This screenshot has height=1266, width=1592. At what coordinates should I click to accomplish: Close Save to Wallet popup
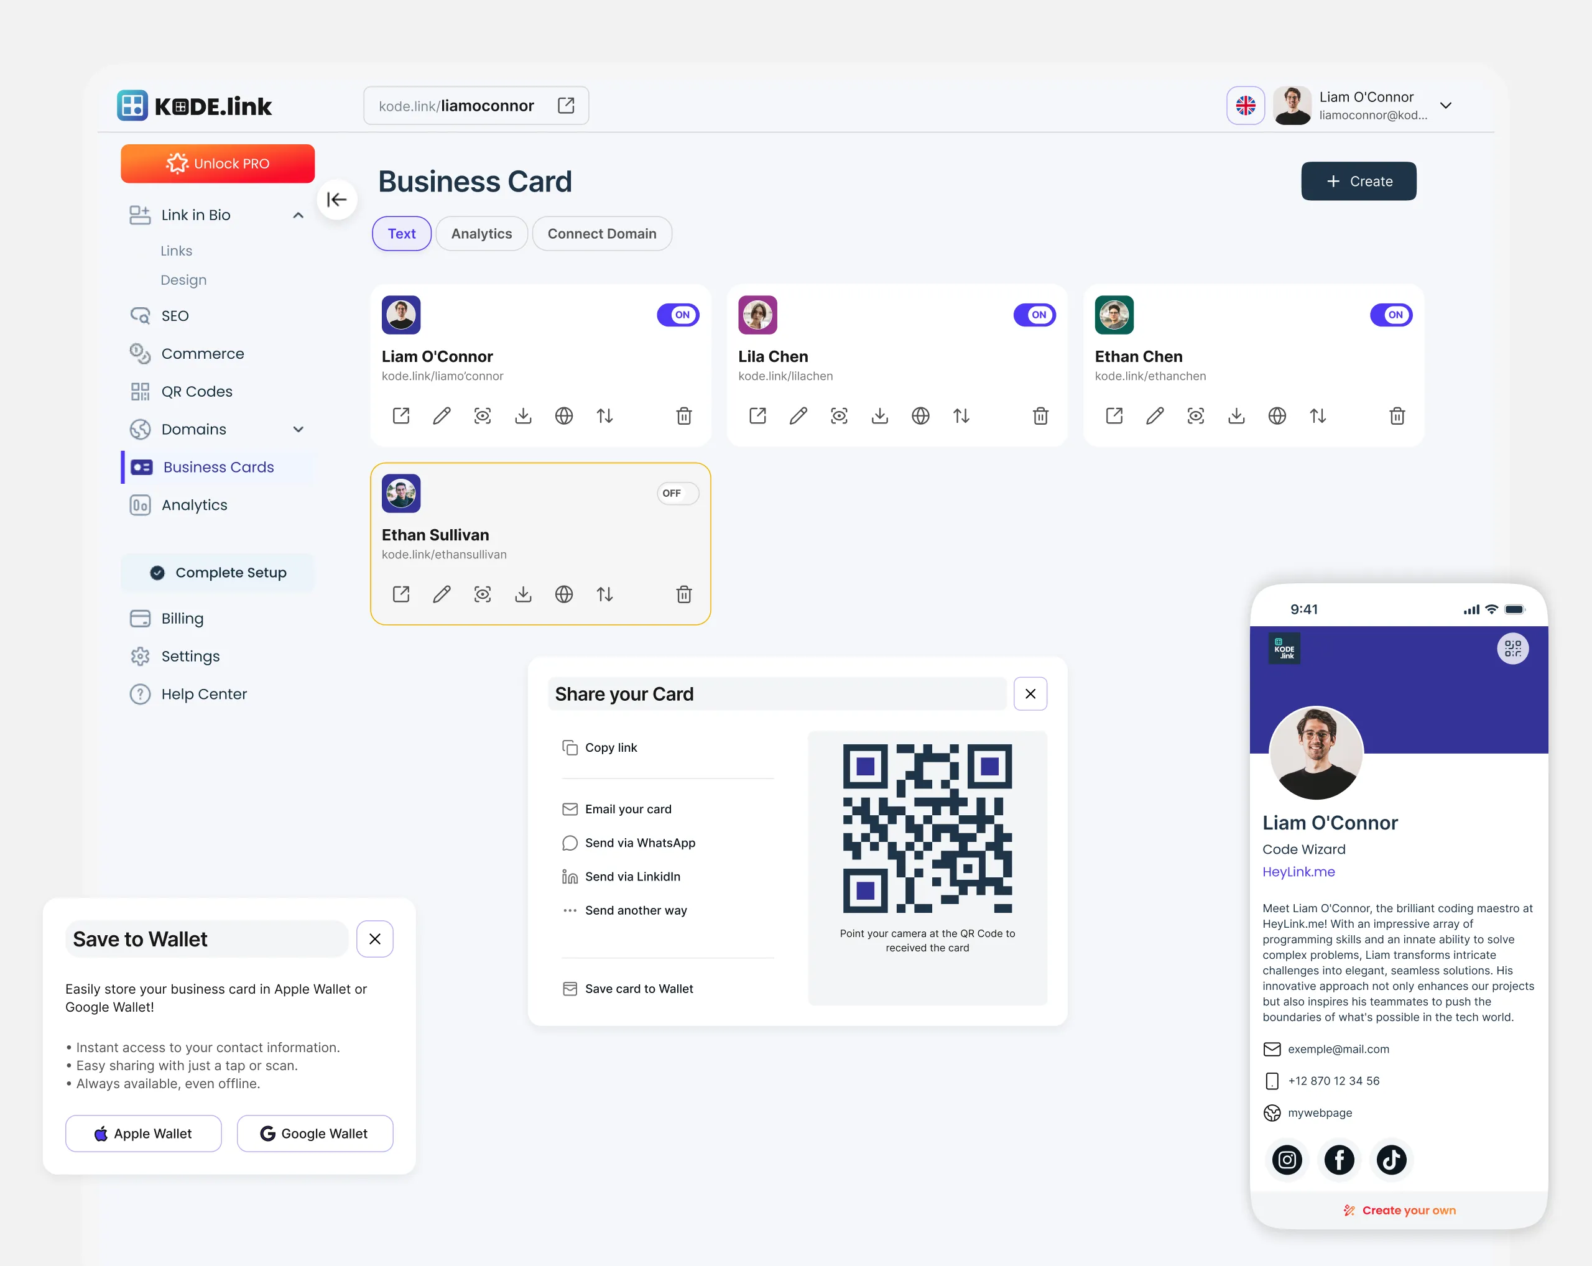point(375,939)
